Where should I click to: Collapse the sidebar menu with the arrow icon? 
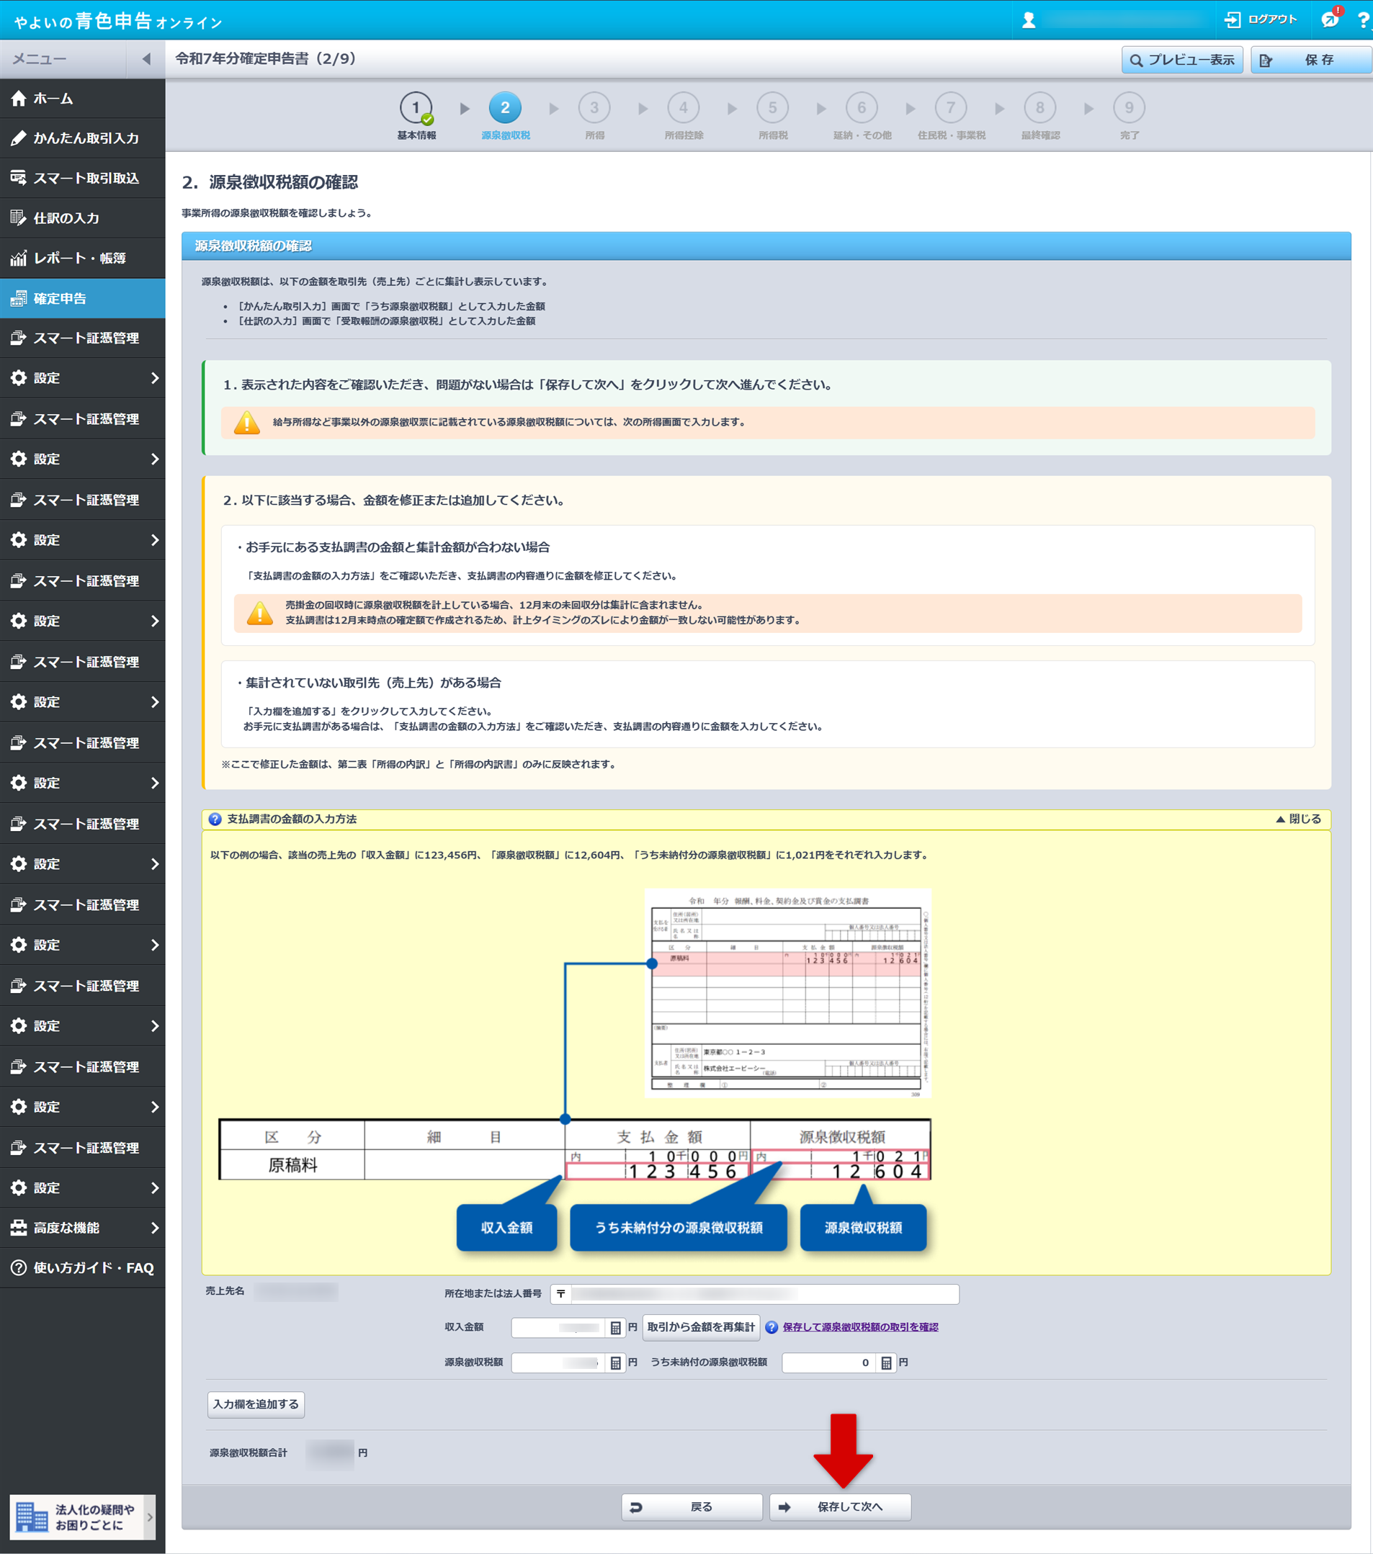tap(146, 59)
